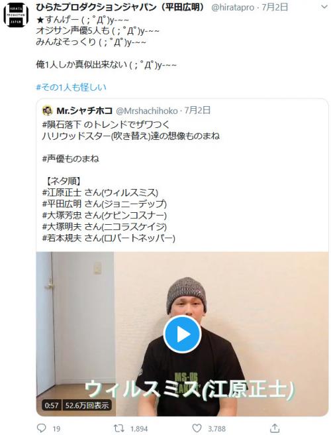This screenshot has height=435, width=331.
Task: Open hashtag #大塚明夫
Action: click(62, 227)
